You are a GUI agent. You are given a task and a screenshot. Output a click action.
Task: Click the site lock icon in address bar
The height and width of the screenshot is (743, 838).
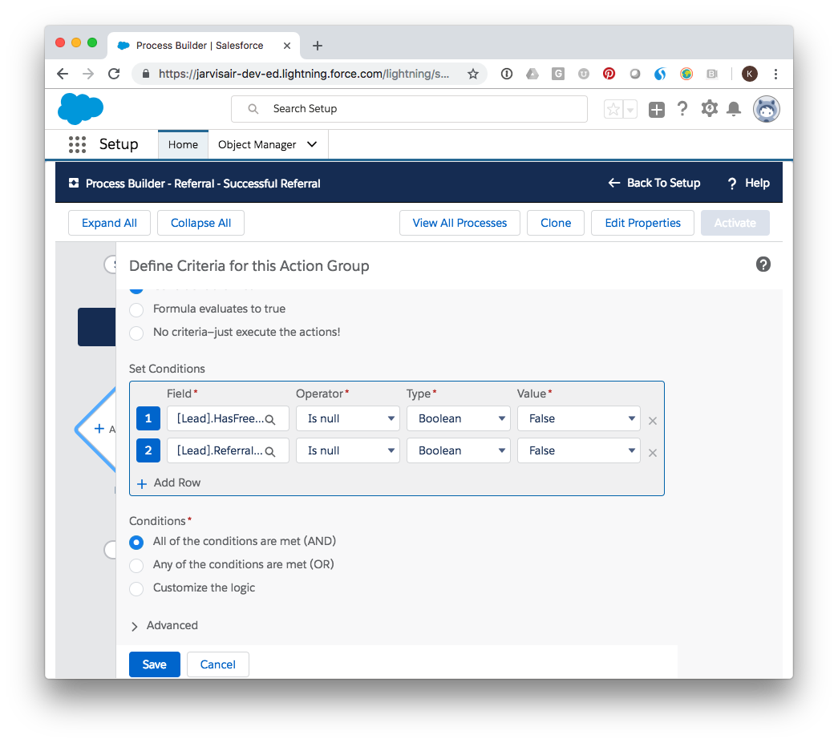[145, 74]
